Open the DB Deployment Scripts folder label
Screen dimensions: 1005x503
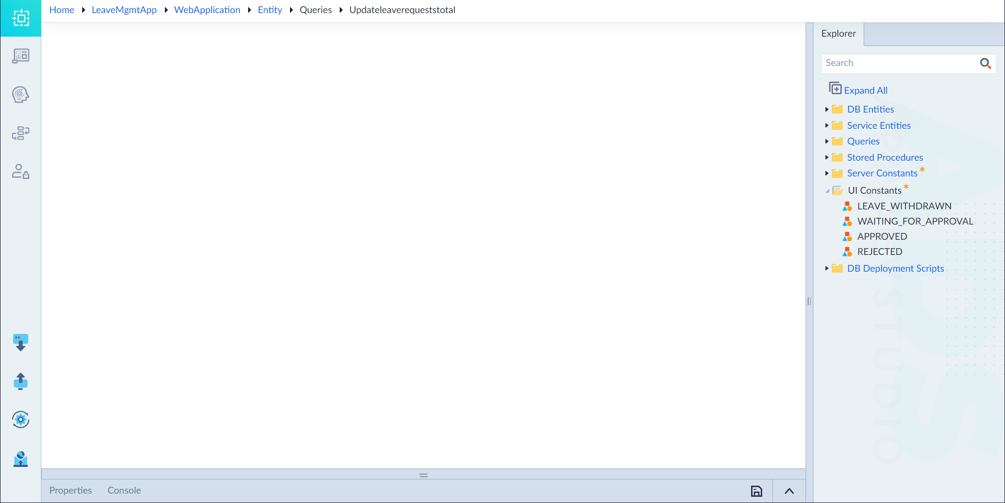(x=896, y=269)
